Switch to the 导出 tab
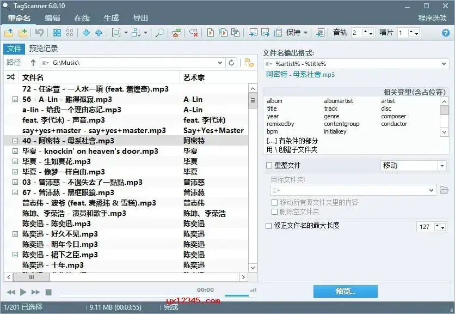 point(140,18)
